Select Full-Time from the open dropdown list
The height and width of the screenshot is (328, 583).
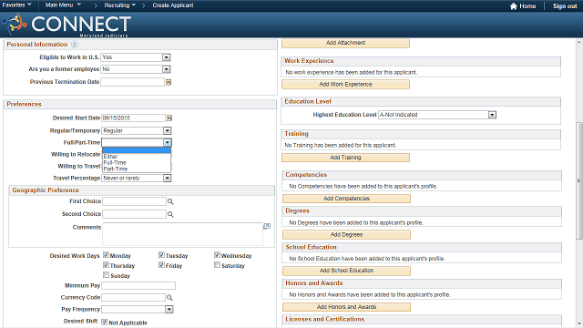(x=115, y=162)
